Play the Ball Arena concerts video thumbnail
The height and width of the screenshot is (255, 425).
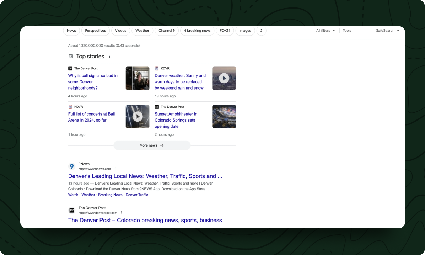pyautogui.click(x=138, y=116)
